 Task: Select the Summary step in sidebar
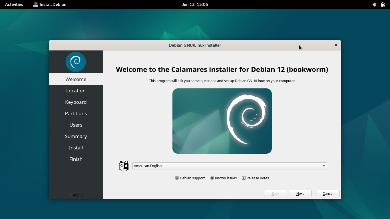click(76, 136)
